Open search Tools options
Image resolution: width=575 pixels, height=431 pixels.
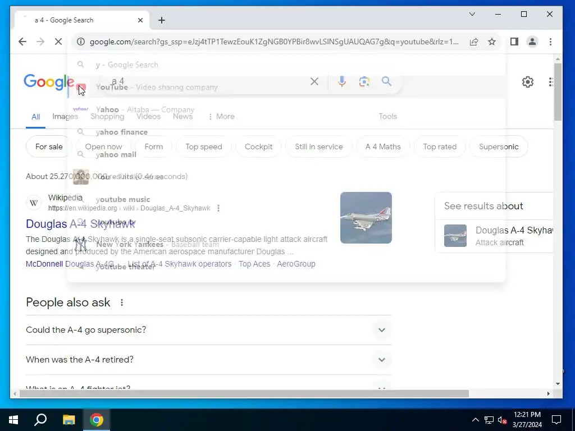point(387,117)
